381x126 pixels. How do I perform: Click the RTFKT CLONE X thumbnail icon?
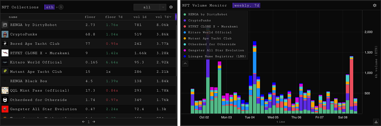(x=5, y=53)
